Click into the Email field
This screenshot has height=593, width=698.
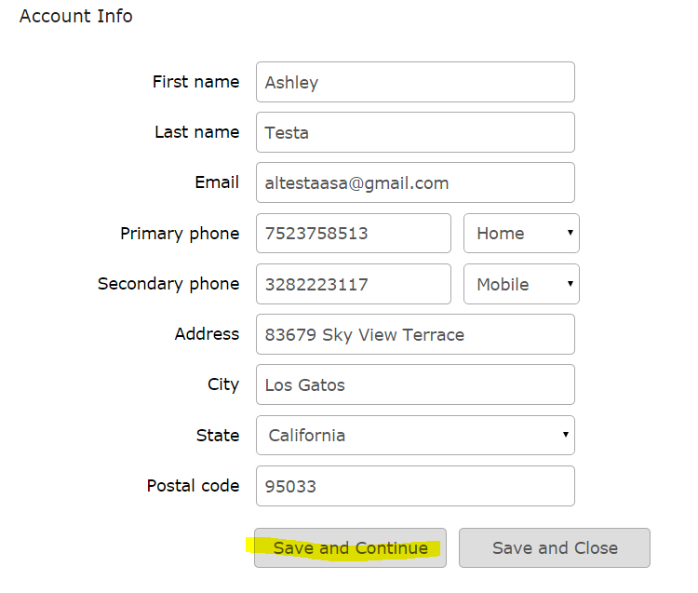coord(415,182)
